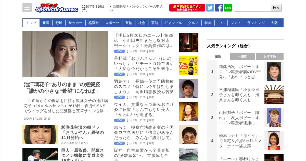Open 新聞購読とバックナンバーの申込み link

(x=136, y=8)
